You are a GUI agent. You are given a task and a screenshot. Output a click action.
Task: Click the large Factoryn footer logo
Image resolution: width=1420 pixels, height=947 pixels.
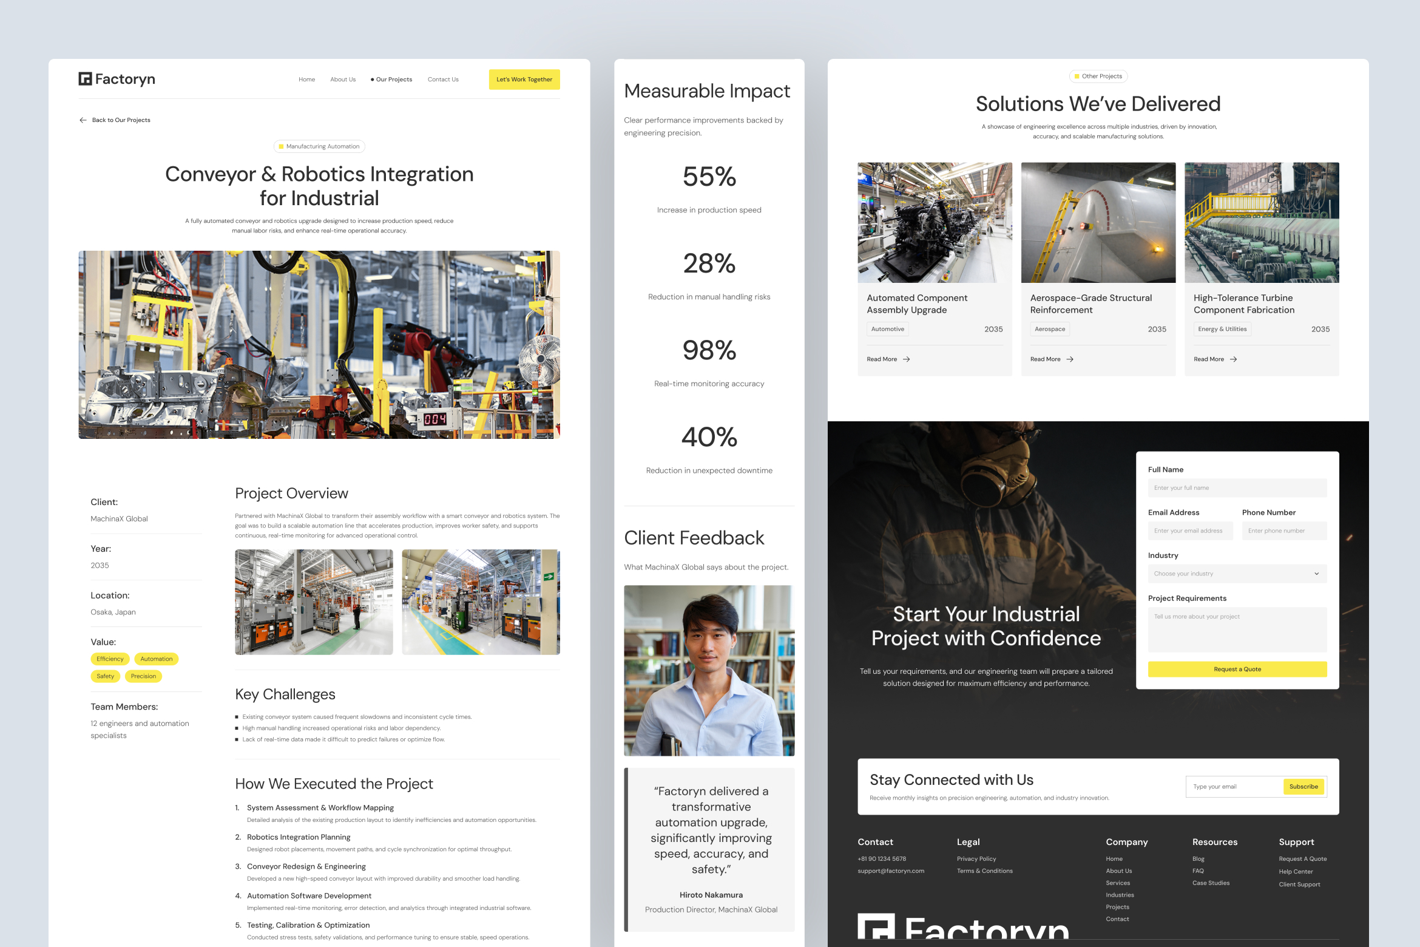click(963, 928)
